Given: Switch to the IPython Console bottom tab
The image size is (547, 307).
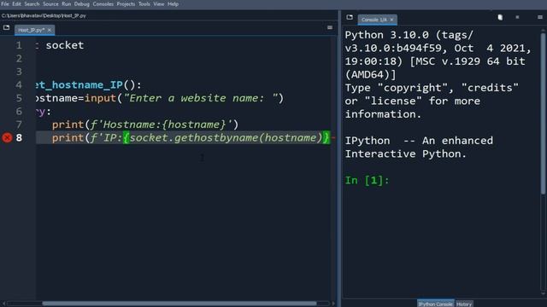Looking at the screenshot, I should click(435, 304).
